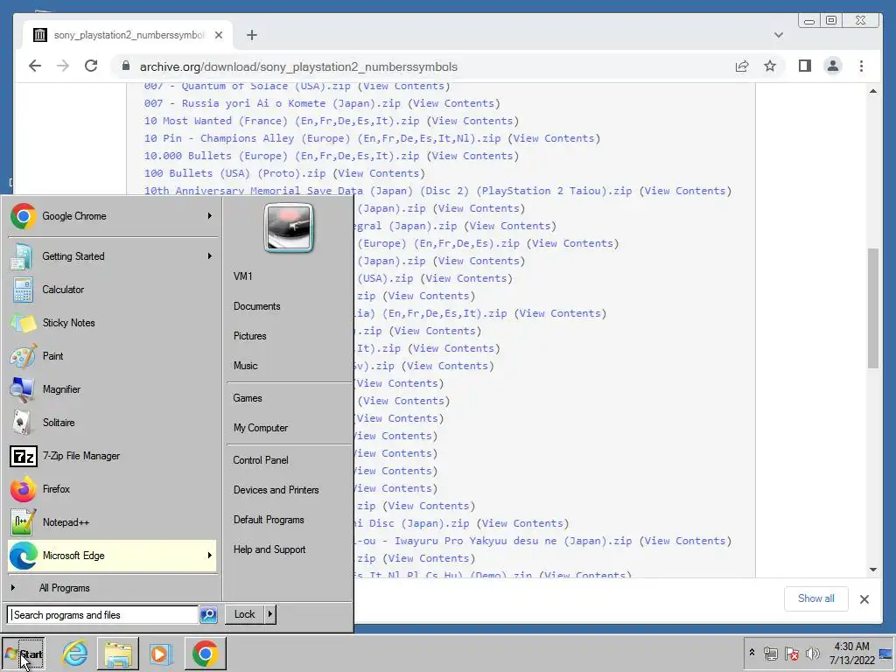Open the network tray icon
Viewport: 896px width, 672px height.
coord(771,654)
